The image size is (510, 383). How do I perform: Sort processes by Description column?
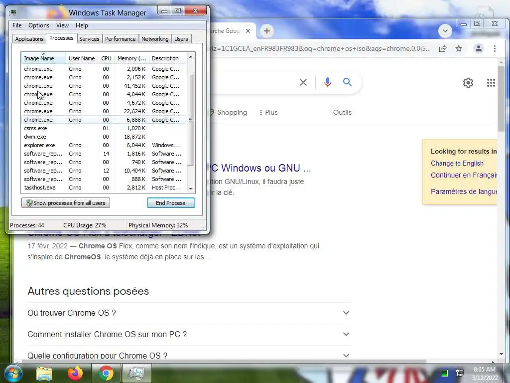(x=167, y=58)
